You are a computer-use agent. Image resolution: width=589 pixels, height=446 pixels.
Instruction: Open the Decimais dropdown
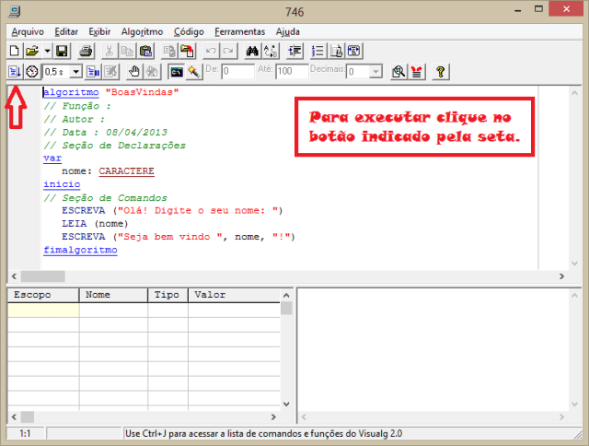coord(375,71)
